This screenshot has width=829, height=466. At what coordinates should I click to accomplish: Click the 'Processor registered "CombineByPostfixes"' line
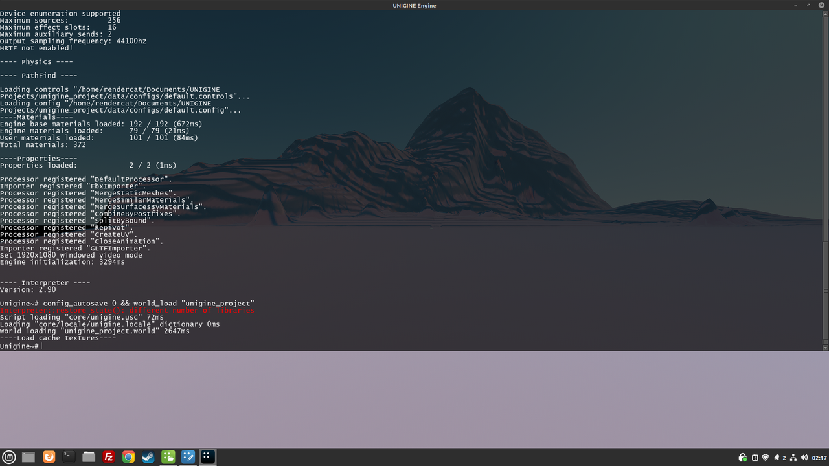pos(91,214)
